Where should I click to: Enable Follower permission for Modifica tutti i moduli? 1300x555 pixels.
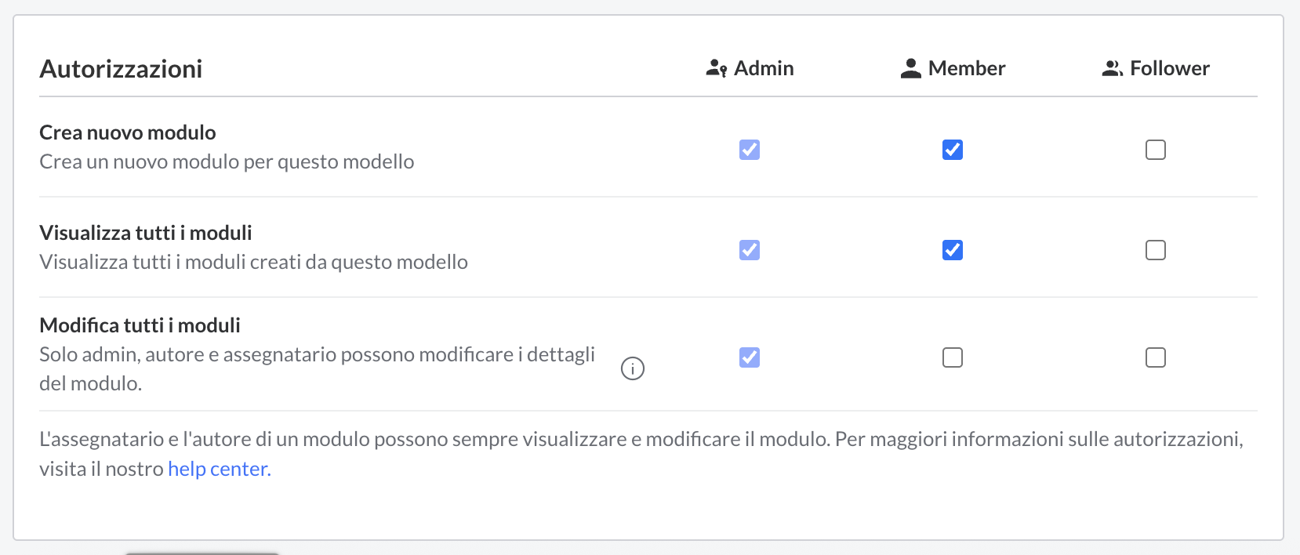(1154, 357)
